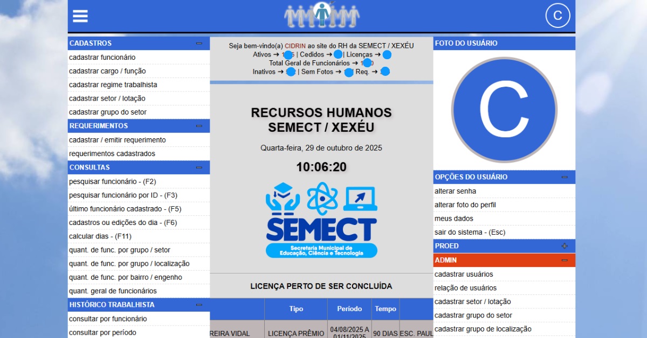Image resolution: width=647 pixels, height=338 pixels.
Task: Collapse the CONSULTAS section
Action: point(199,167)
